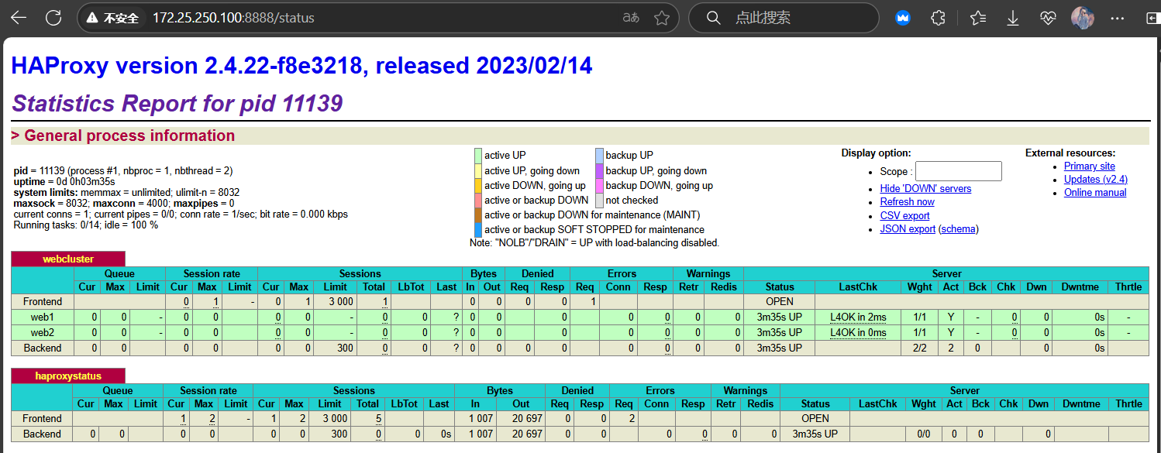
Task: Click haproxystatus Frontend OPEN status
Action: [815, 418]
